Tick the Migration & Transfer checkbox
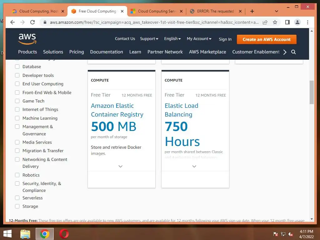This screenshot has width=320, height=240. [17, 151]
